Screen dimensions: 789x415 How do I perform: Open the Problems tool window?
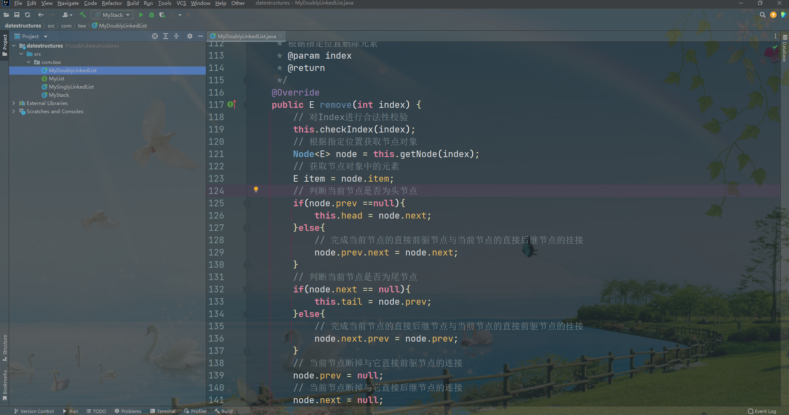128,411
